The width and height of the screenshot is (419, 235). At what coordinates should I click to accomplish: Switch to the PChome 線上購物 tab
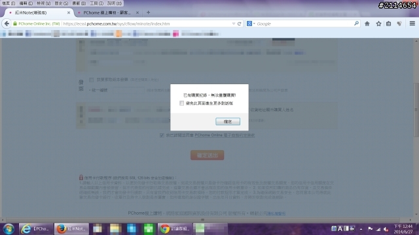point(107,12)
